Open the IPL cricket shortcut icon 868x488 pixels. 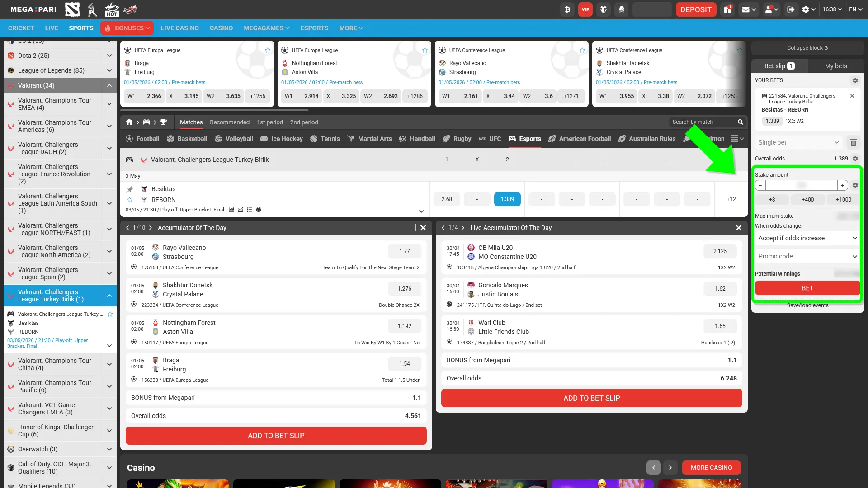[92, 9]
